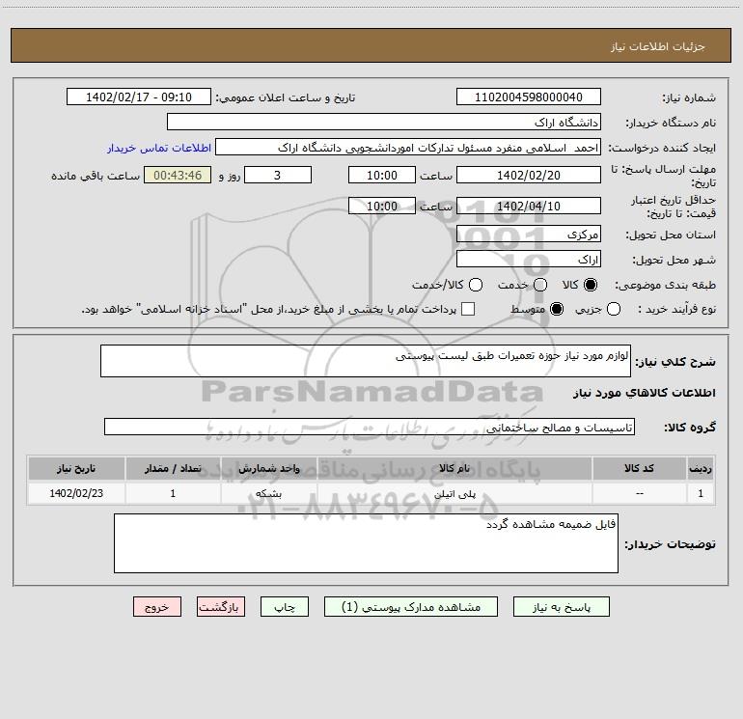Click the buyer name field دانشگاه اراک
The height and width of the screenshot is (719, 743).
click(384, 123)
